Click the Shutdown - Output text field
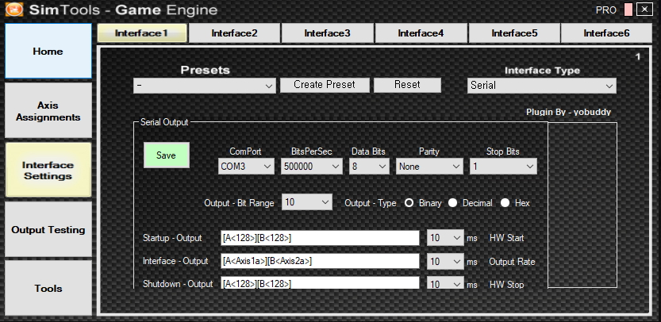The image size is (661, 322). [320, 283]
